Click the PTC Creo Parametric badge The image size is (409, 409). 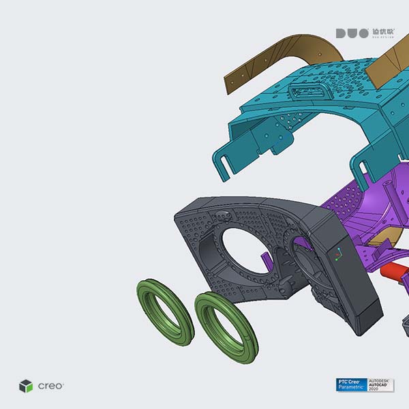352,384
